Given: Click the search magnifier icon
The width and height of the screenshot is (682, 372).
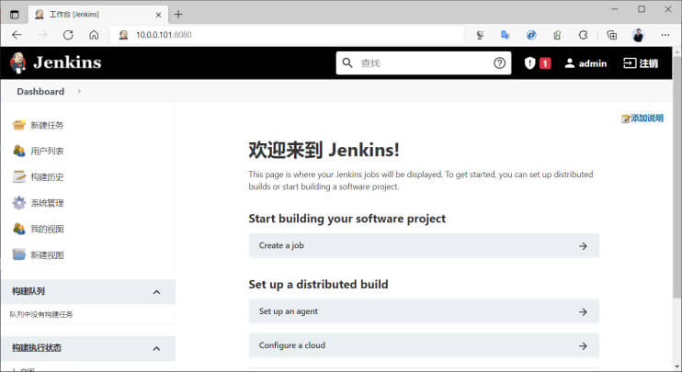Looking at the screenshot, I should pos(347,63).
